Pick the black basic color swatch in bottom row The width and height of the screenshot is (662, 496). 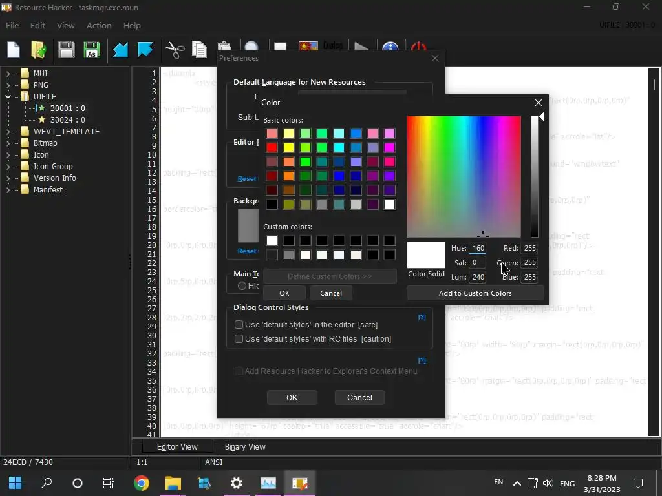coord(272,205)
